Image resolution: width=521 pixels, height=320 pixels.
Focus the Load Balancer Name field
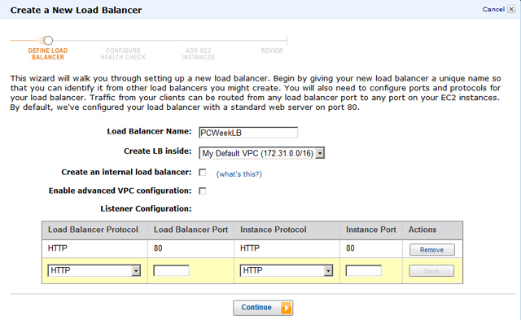pyautogui.click(x=248, y=133)
